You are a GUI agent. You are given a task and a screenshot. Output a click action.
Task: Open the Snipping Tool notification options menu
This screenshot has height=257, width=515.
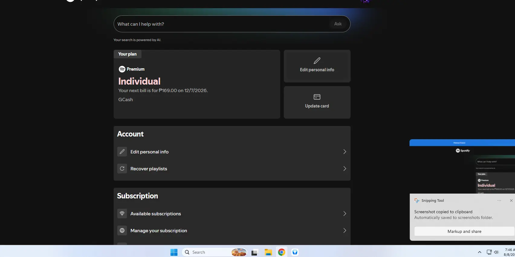[499, 201]
